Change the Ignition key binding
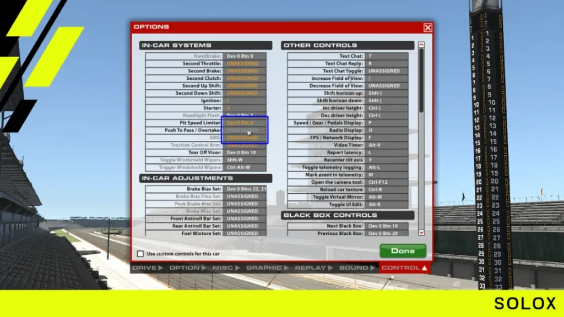Image resolution: width=564 pixels, height=317 pixels. click(245, 101)
